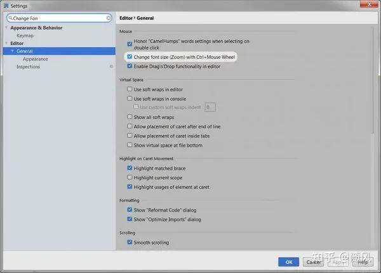Screen dimensions: 381x273
Task: Disable Drag'n'Drop functionality in editor
Action: [x=130, y=66]
